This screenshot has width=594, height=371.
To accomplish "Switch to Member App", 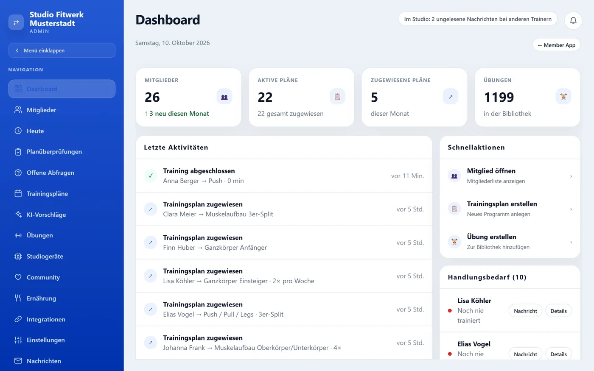I will (556, 45).
